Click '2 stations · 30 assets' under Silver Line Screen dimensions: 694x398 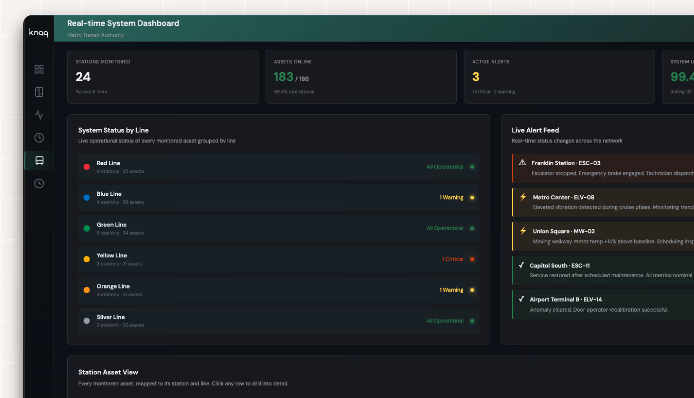(120, 325)
